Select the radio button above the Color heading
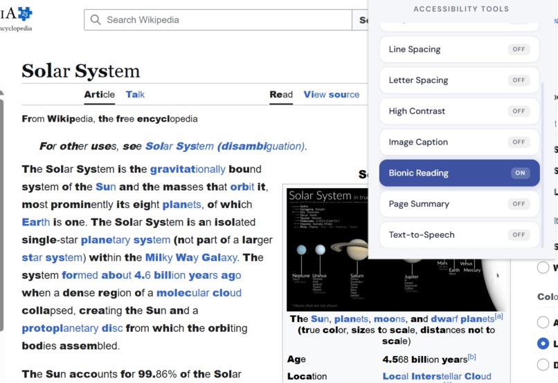Image resolution: width=558 pixels, height=383 pixels. (543, 268)
